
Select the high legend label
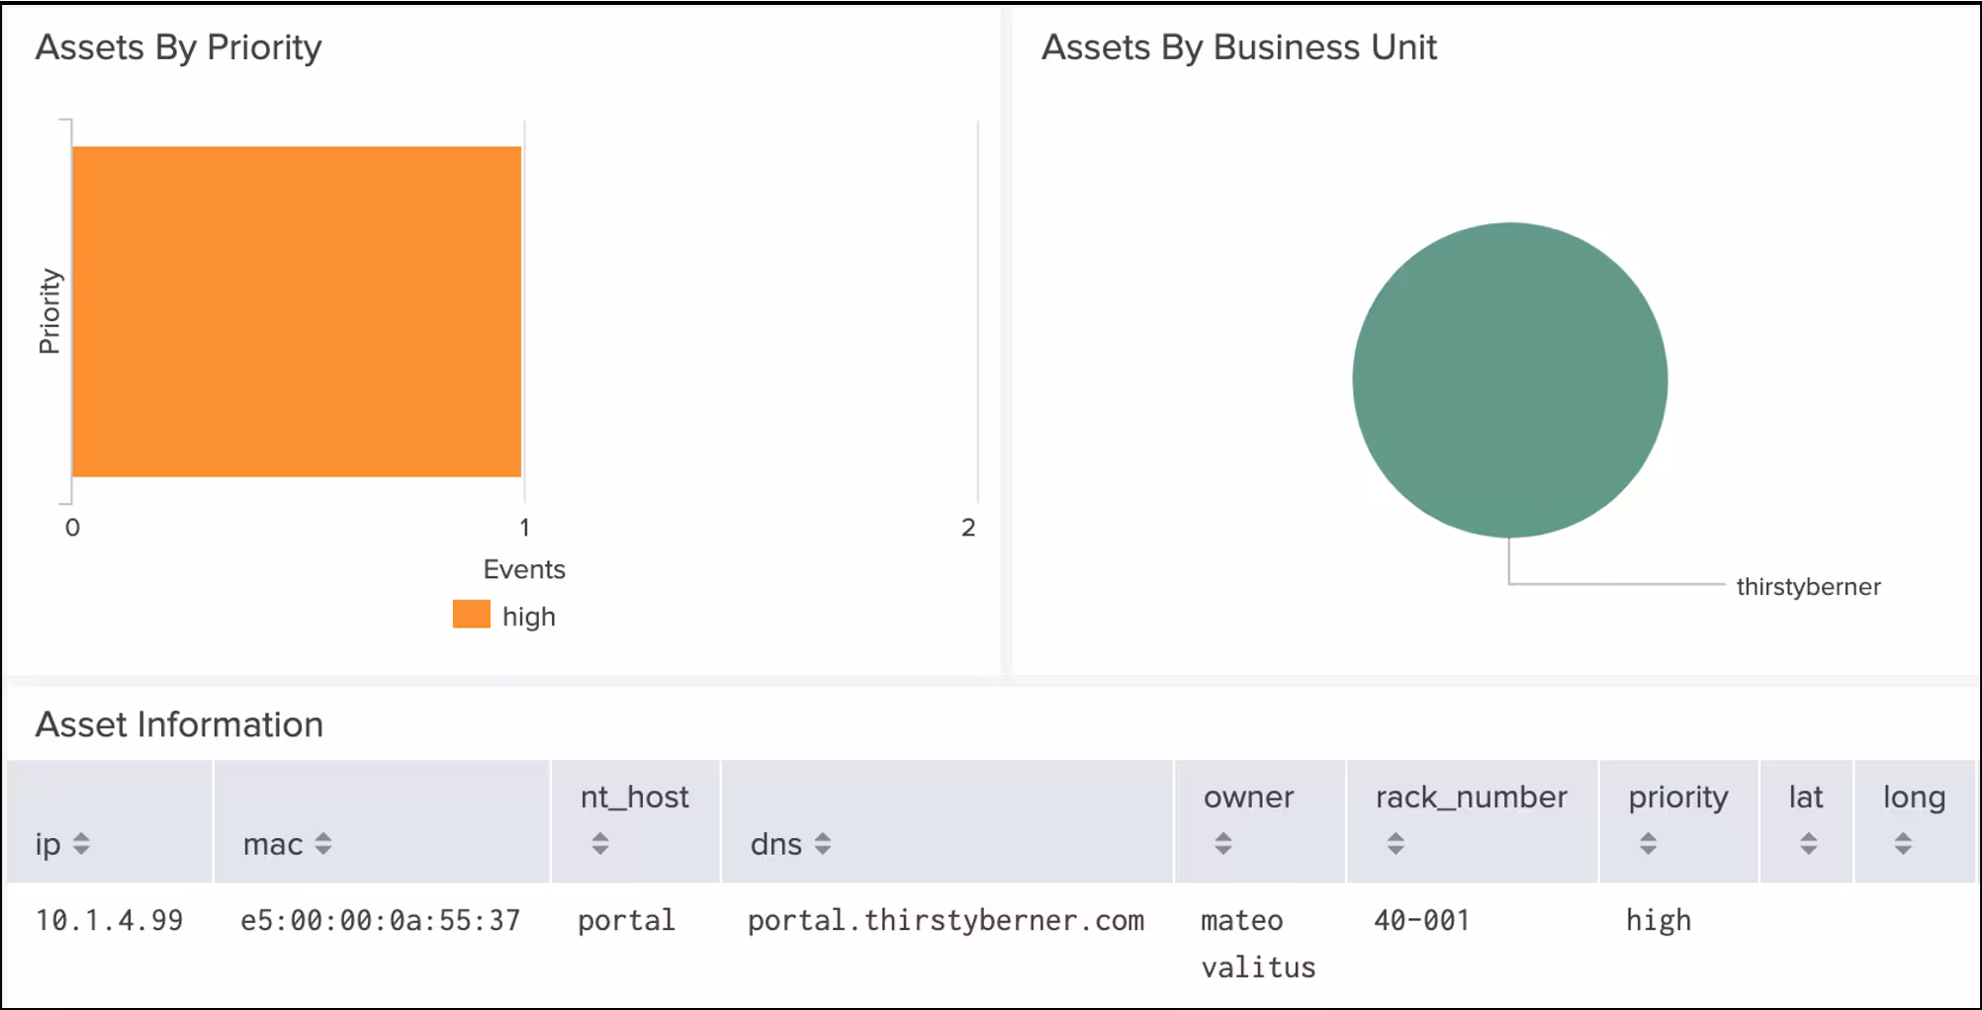(529, 617)
